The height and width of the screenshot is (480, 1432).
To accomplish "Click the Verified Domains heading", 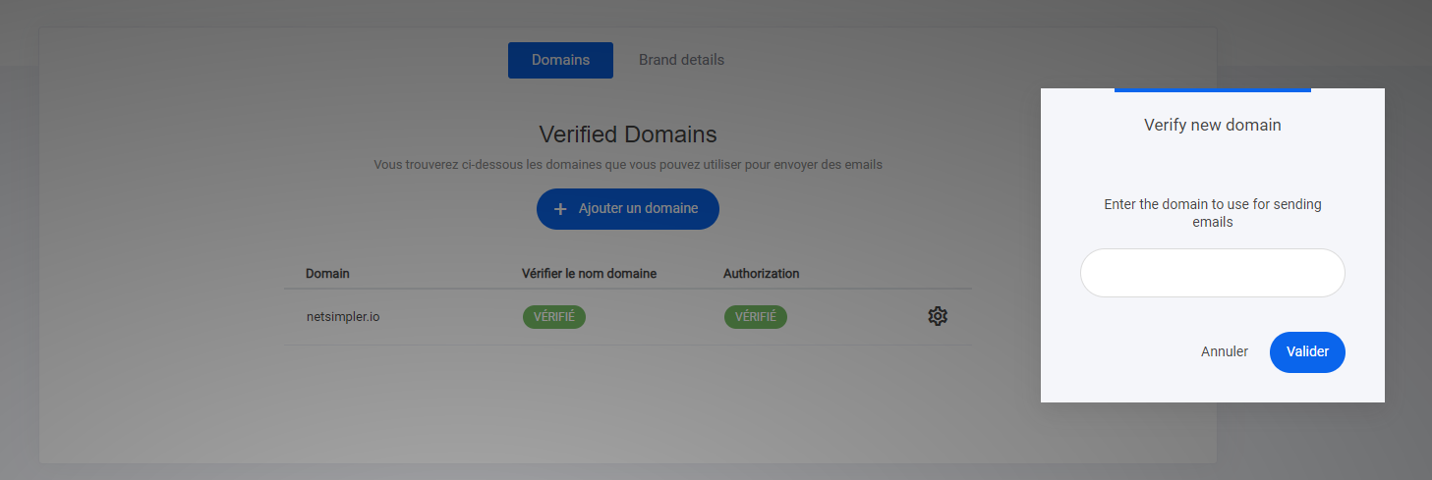I will click(x=627, y=134).
